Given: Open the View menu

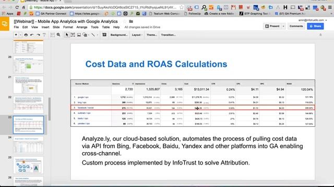Looking at the screenshot, I should click(x=34, y=27).
